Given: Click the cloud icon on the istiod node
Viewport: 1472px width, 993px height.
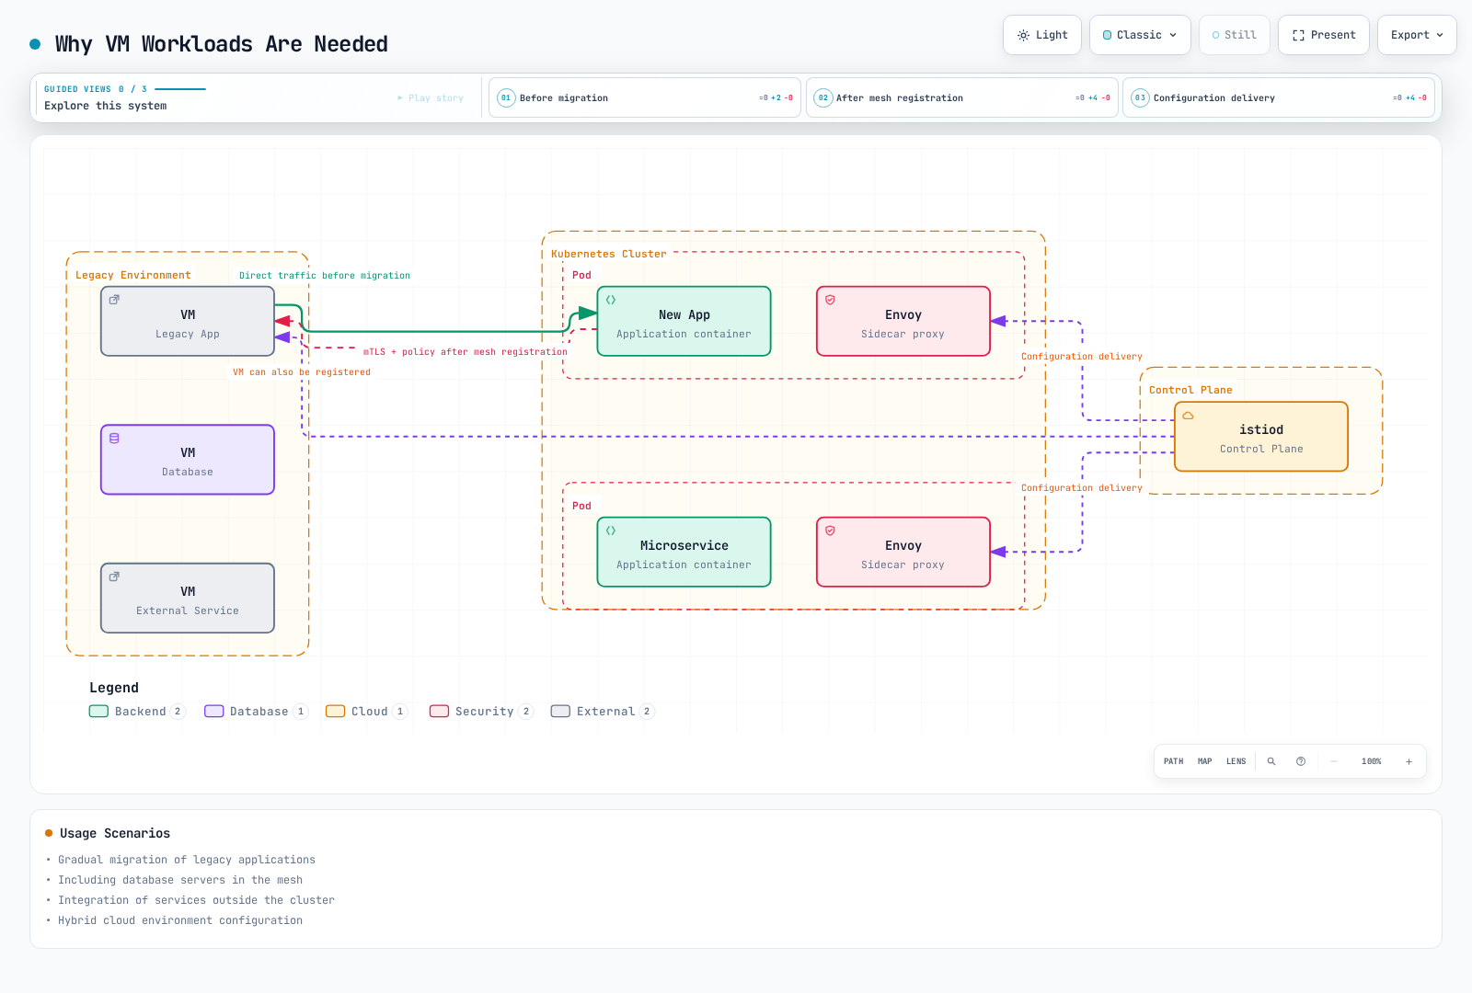Looking at the screenshot, I should click(1188, 416).
